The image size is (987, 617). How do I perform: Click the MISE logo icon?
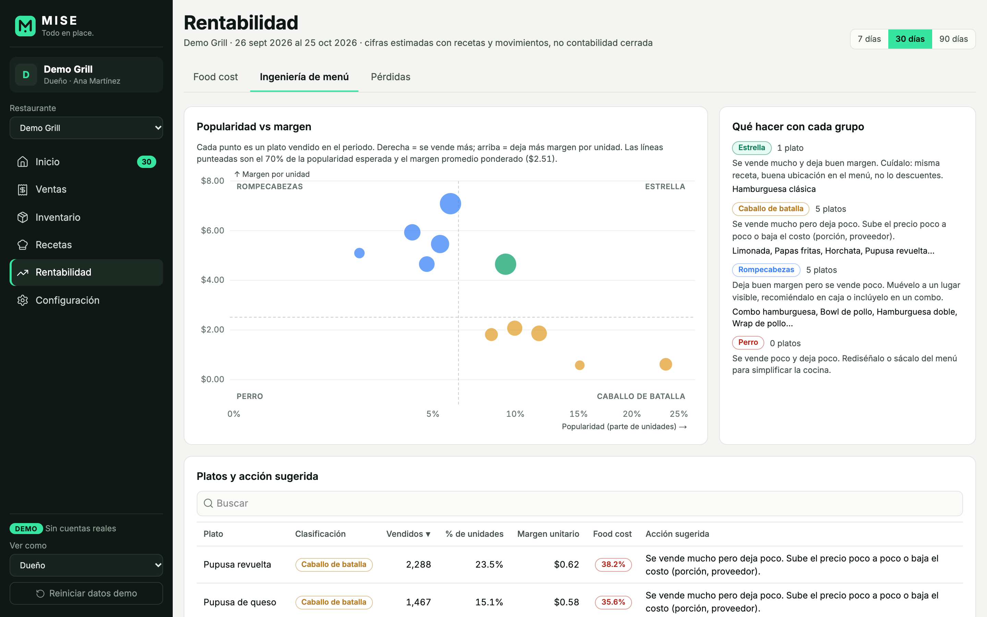click(x=25, y=26)
